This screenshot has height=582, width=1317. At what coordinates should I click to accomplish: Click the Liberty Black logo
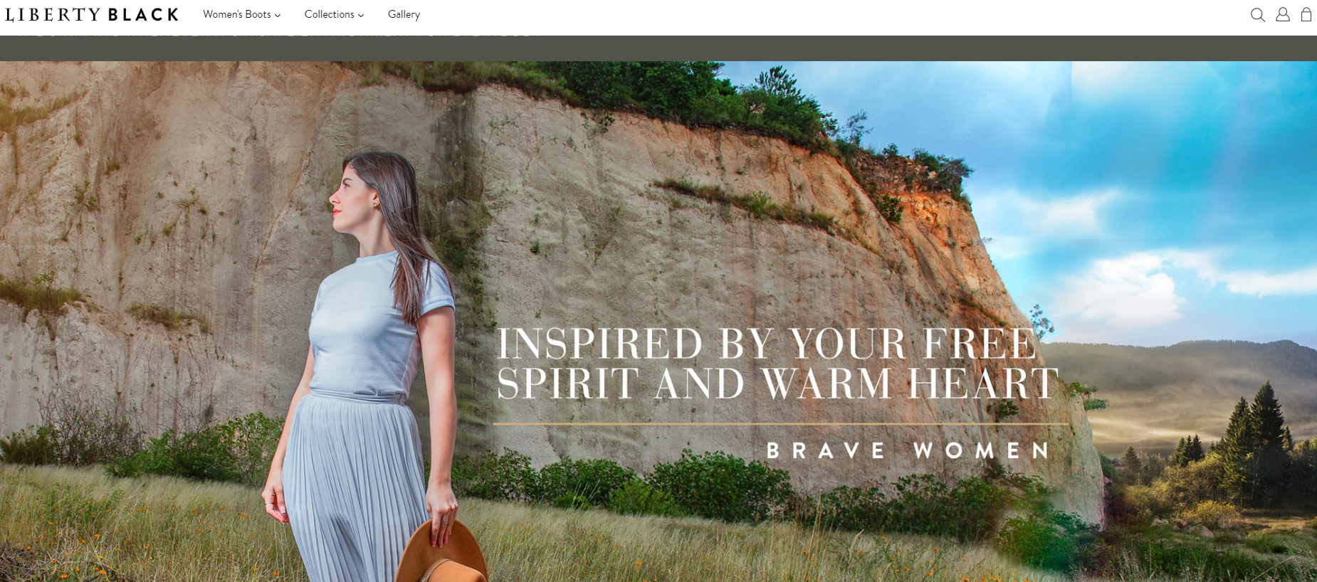[92, 14]
